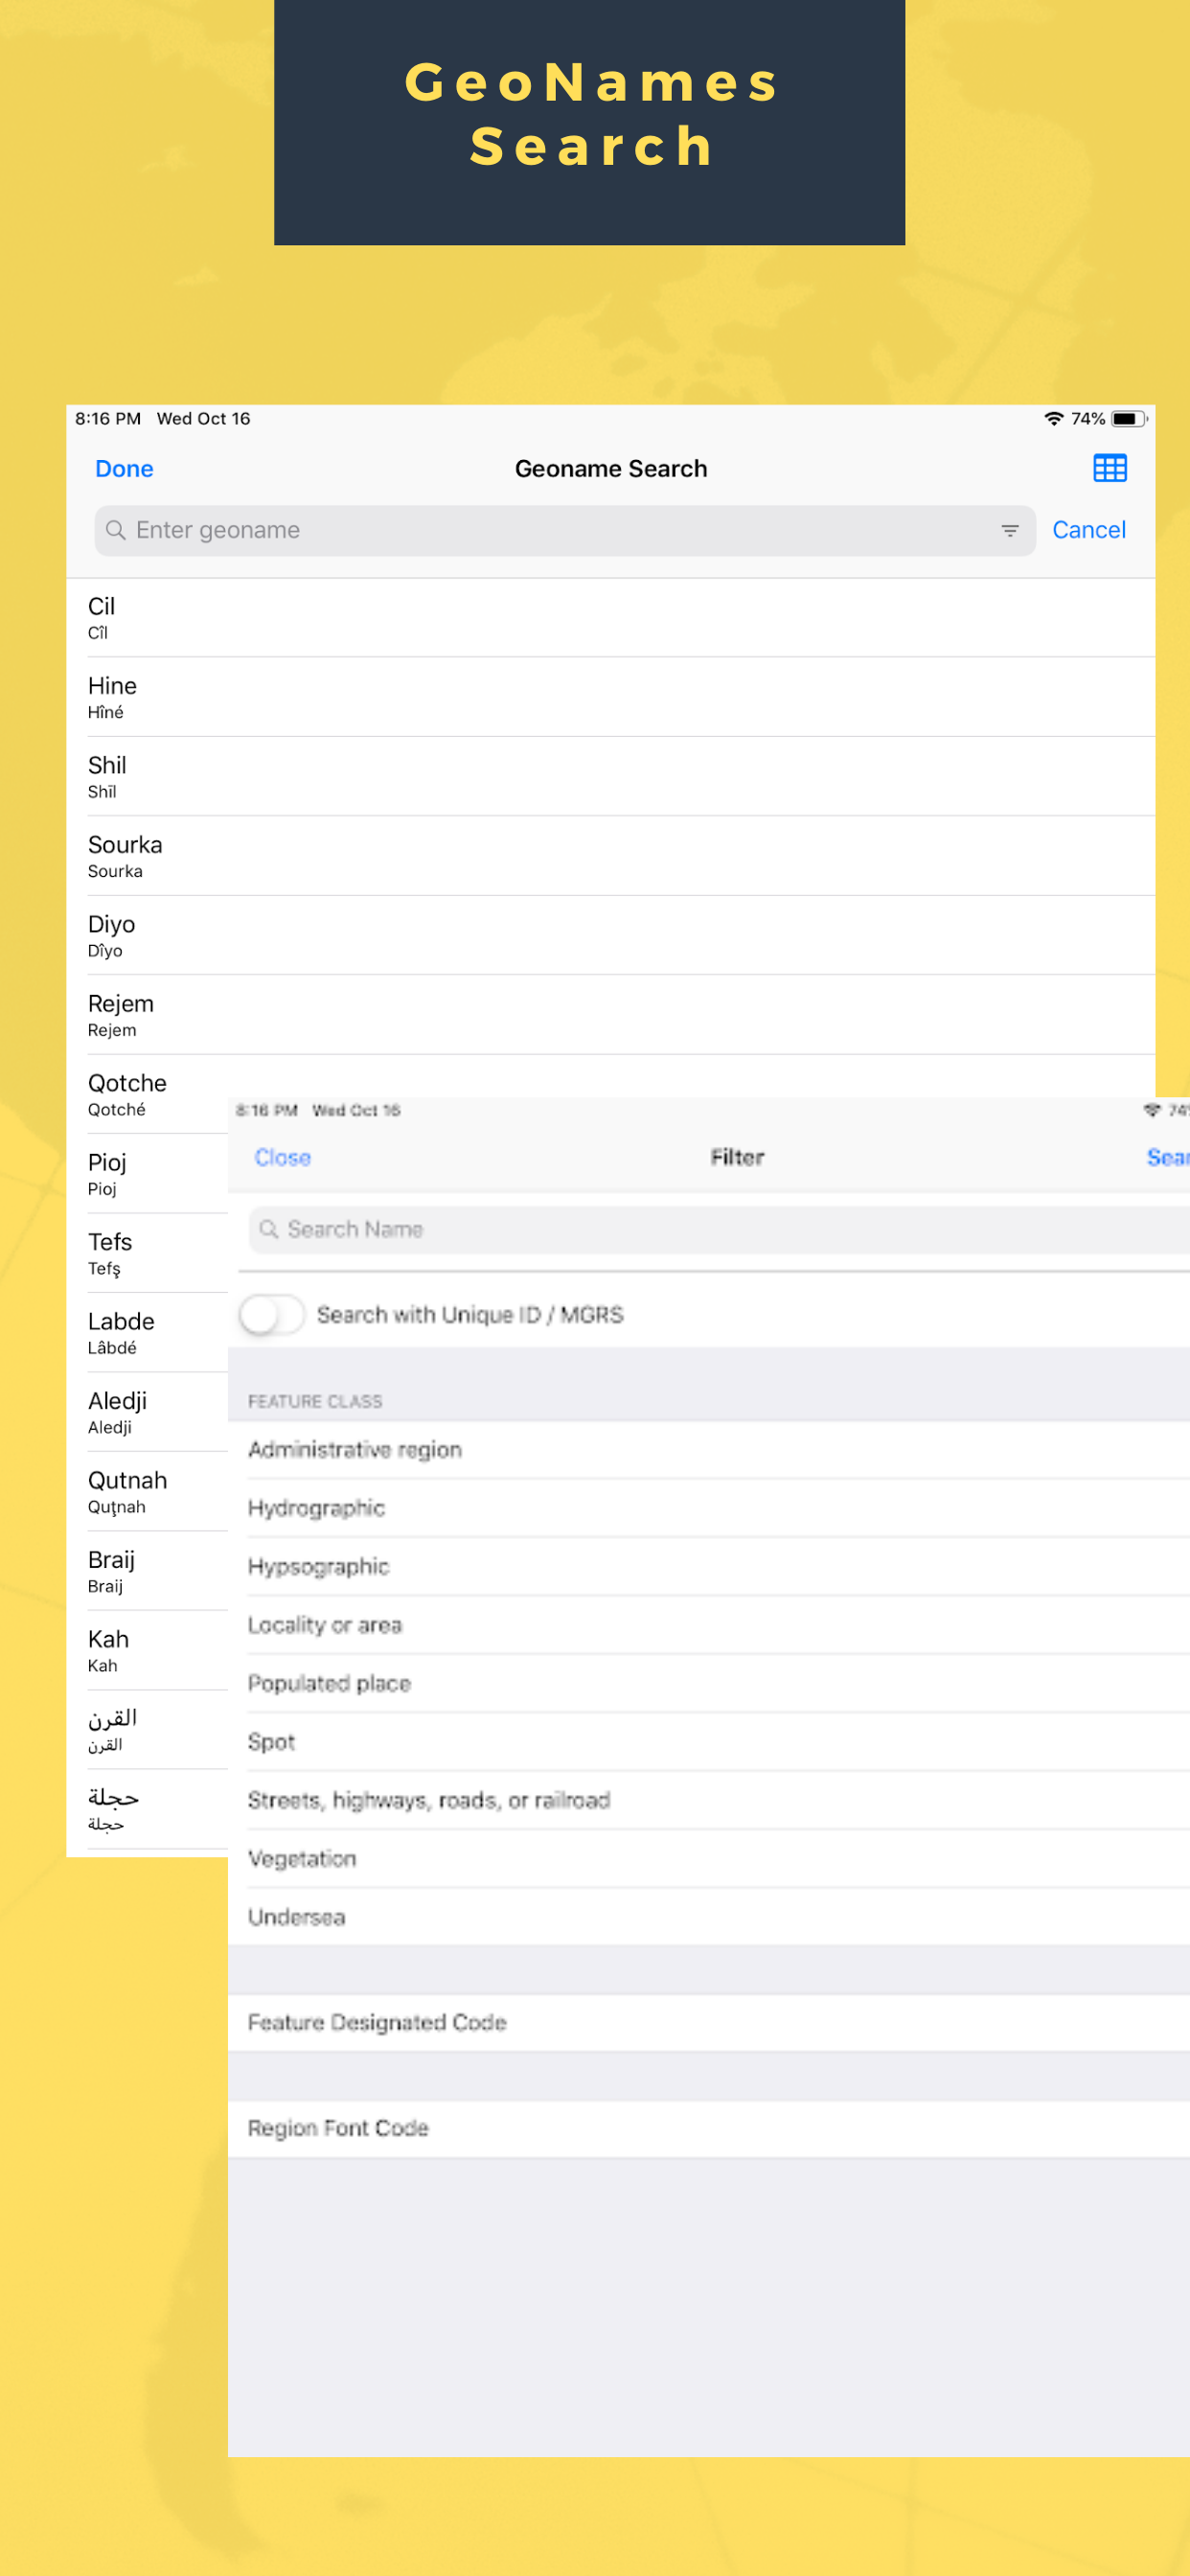Tap the Done button
This screenshot has height=2576, width=1190.
[x=124, y=469]
